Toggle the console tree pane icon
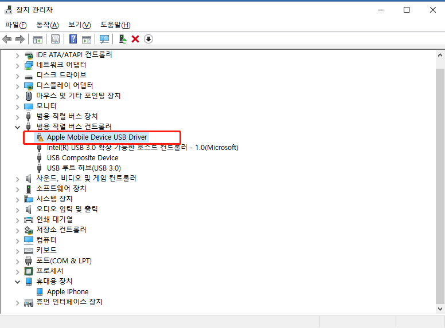The height and width of the screenshot is (328, 445). tap(38, 39)
